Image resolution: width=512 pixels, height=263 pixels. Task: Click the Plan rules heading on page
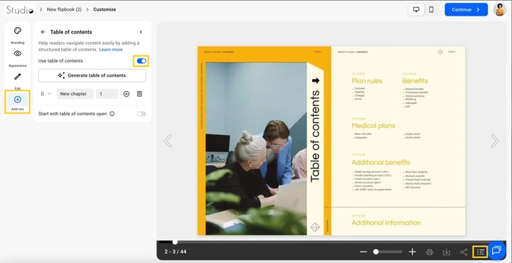367,81
